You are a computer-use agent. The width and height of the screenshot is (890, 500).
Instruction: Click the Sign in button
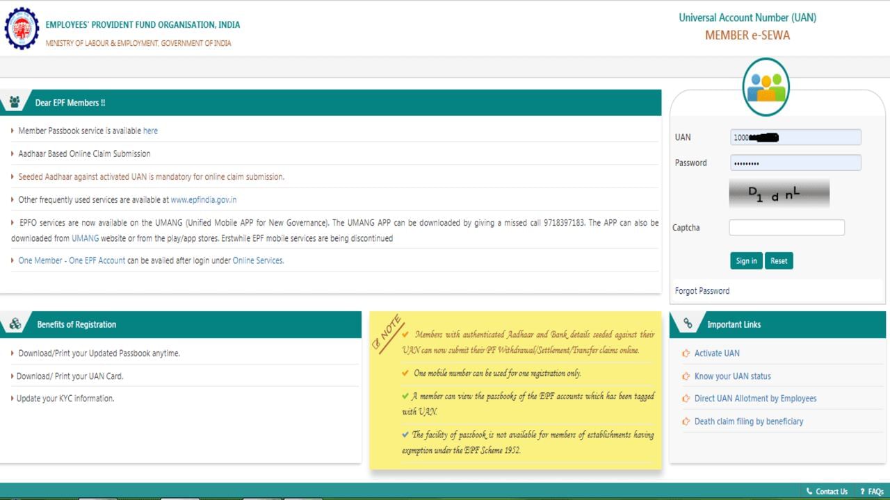tap(746, 260)
